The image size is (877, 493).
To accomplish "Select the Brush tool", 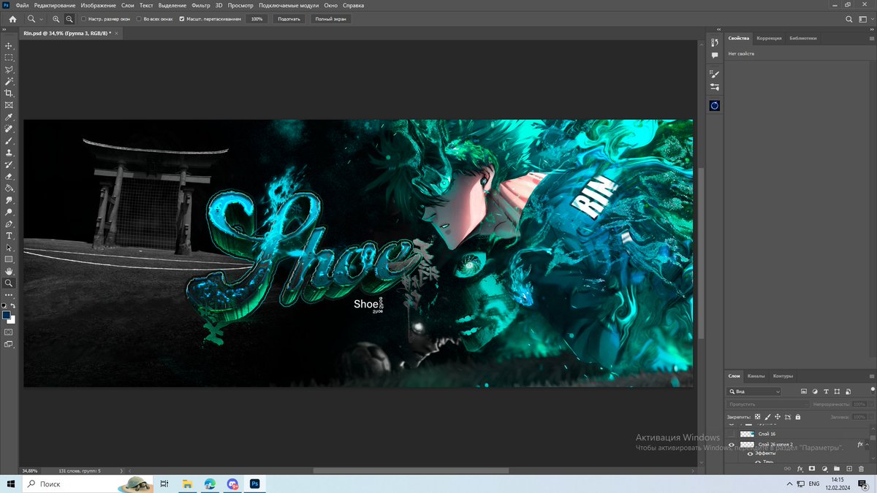I will point(9,140).
